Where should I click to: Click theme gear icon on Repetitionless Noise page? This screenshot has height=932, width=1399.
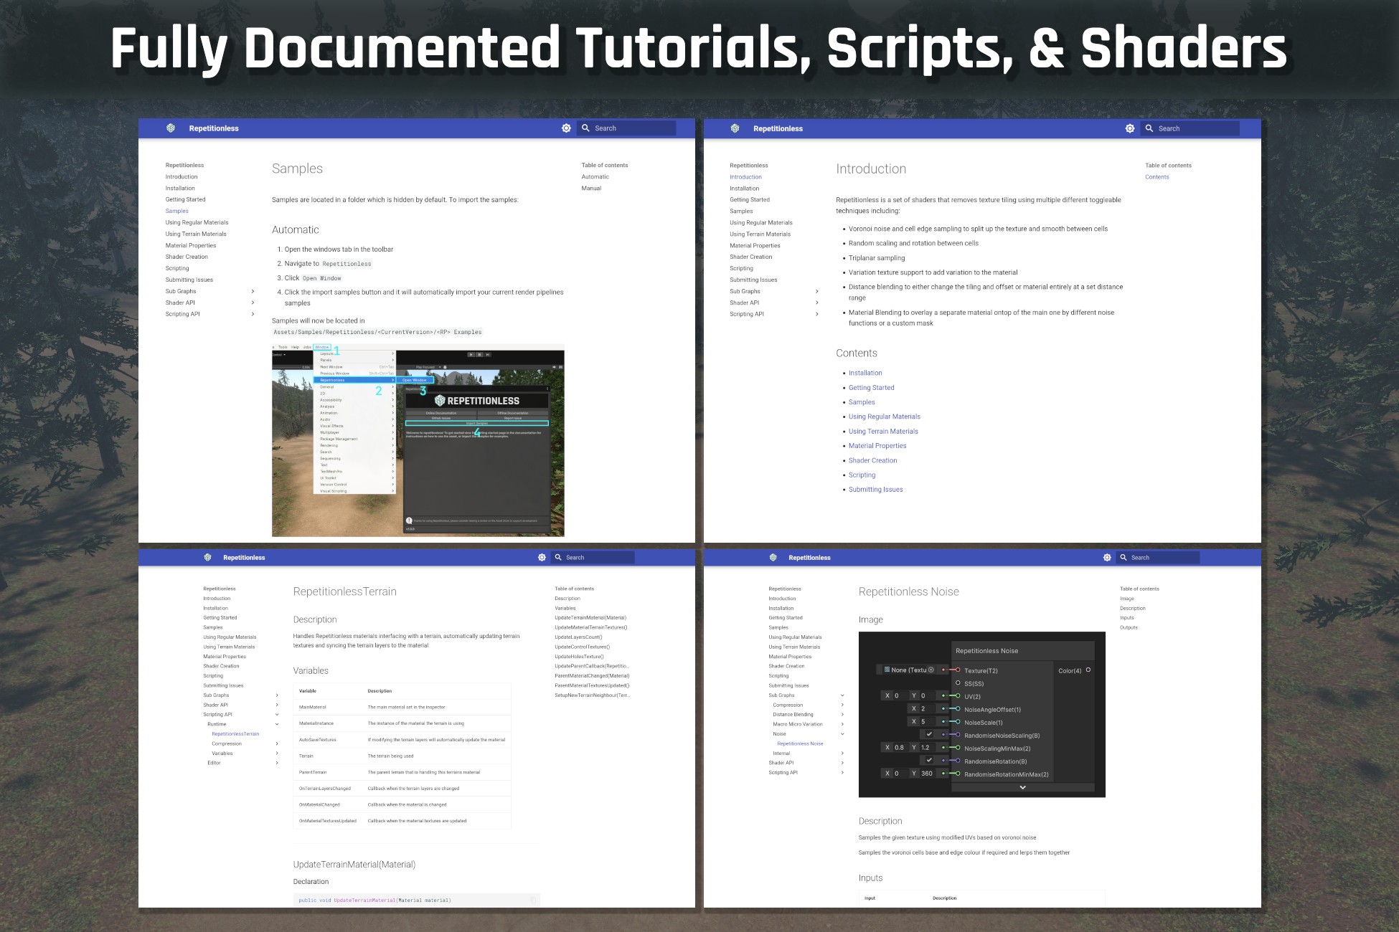pos(1107,557)
